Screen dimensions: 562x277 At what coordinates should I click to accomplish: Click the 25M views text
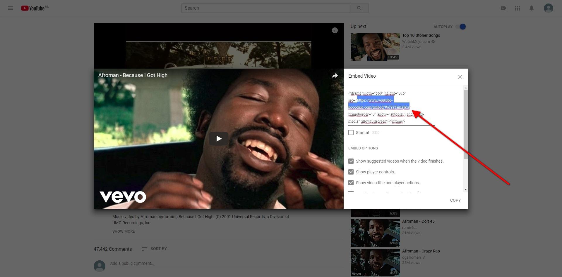click(411, 262)
